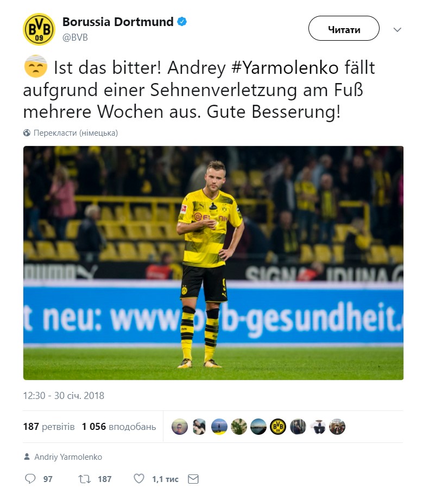This screenshot has width=423, height=488.
Task: Click the globe icon beside Перекласти
Action: pos(27,133)
